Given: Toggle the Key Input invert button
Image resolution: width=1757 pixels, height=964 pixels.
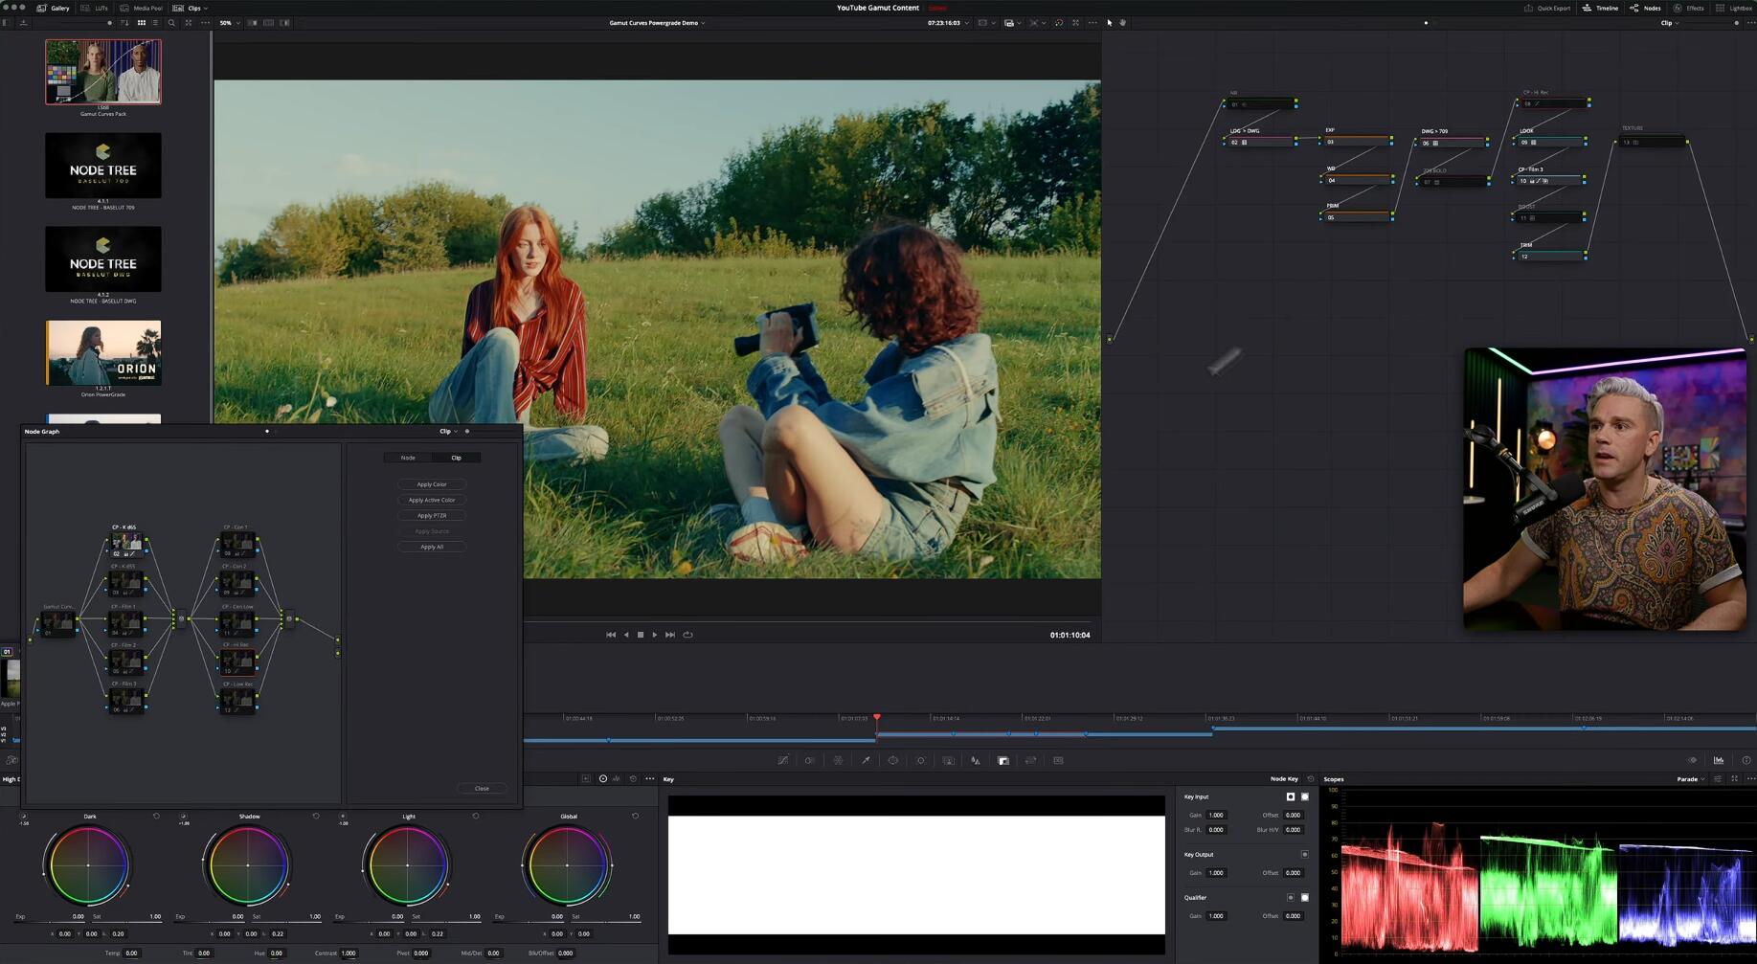Looking at the screenshot, I should tap(1290, 796).
